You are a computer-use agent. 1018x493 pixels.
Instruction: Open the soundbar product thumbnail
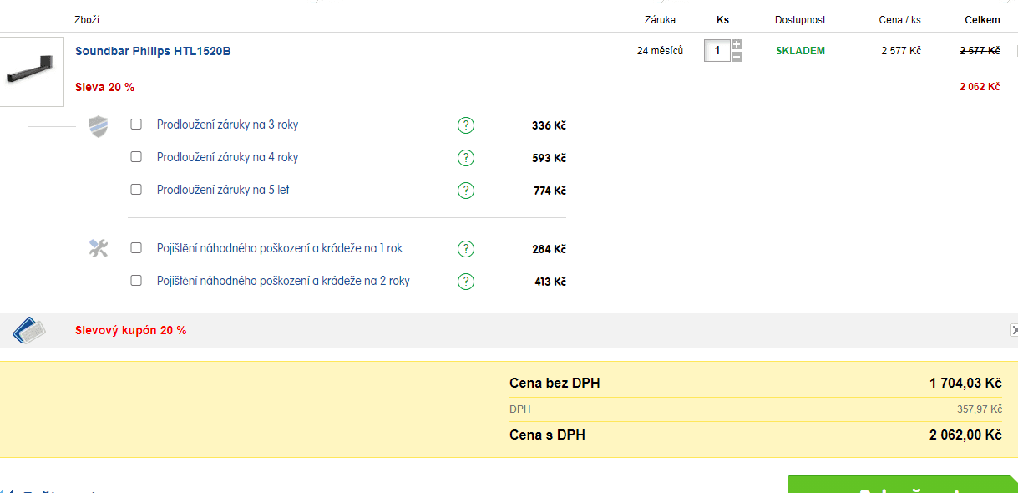[x=32, y=71]
